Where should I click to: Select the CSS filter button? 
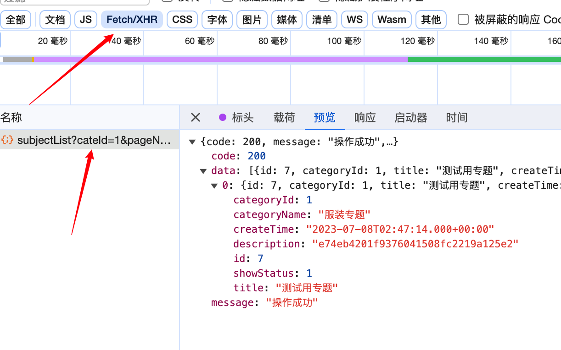(x=182, y=20)
